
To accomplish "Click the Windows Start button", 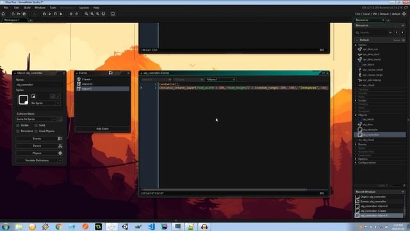I will pos(6,227).
